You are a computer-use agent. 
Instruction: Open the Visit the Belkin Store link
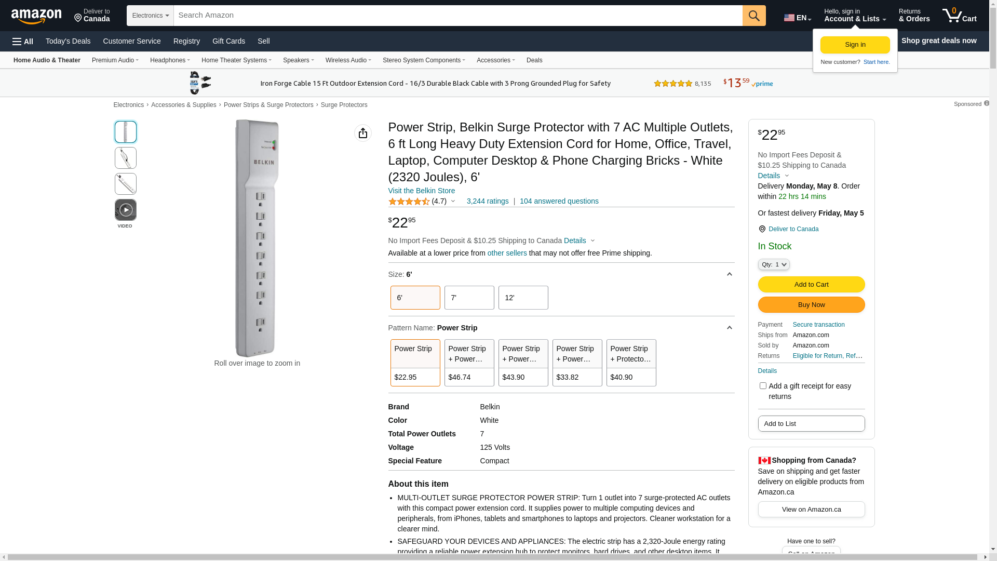click(x=421, y=191)
